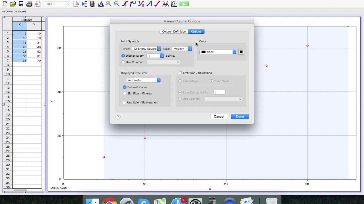Activate the Examine tool icon

[125, 4]
